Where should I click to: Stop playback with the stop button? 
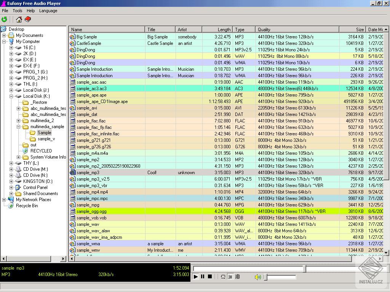tap(209, 277)
